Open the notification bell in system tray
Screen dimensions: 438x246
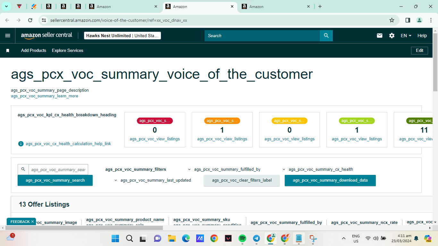[x=416, y=238]
